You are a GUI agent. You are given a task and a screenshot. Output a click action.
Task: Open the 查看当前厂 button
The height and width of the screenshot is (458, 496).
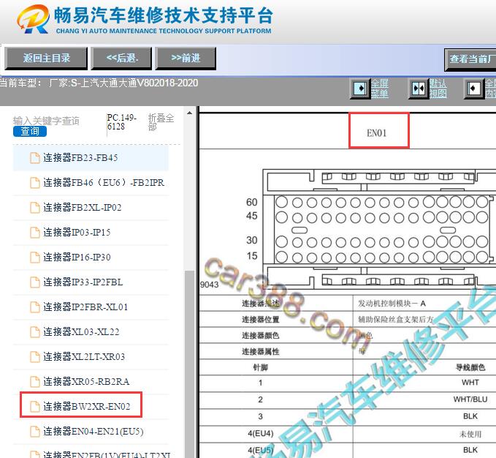click(470, 59)
